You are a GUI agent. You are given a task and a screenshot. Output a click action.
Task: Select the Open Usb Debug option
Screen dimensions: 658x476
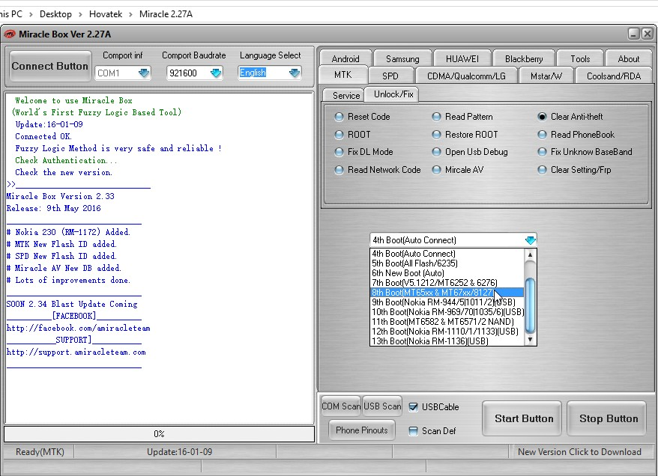click(470, 152)
